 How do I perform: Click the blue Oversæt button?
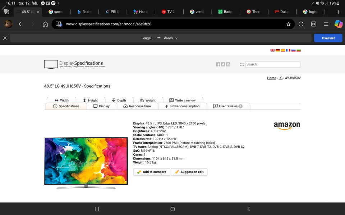tap(328, 38)
